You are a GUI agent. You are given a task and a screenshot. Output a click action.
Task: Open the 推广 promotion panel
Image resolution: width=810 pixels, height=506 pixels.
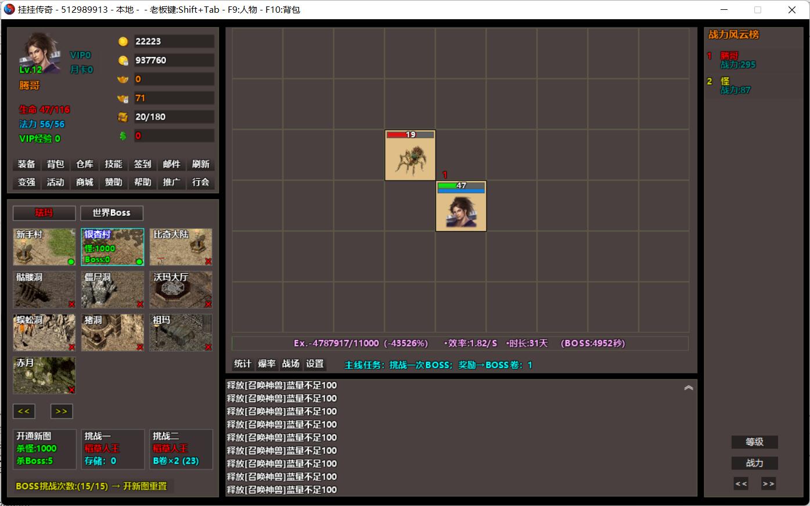(x=172, y=182)
